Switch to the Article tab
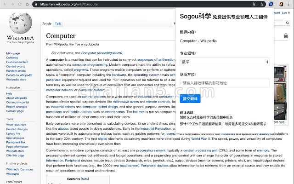This screenshot has width=294, height=184. 47,23
